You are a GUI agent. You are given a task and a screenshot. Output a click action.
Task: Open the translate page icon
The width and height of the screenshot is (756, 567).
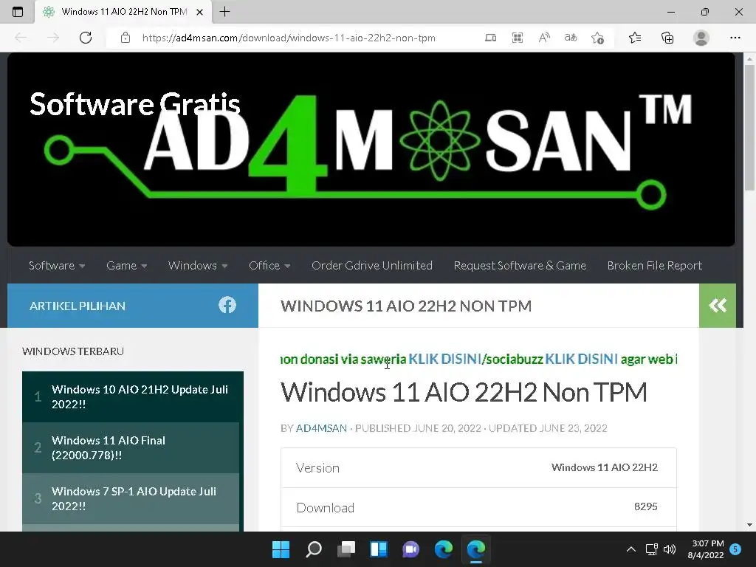coord(571,38)
